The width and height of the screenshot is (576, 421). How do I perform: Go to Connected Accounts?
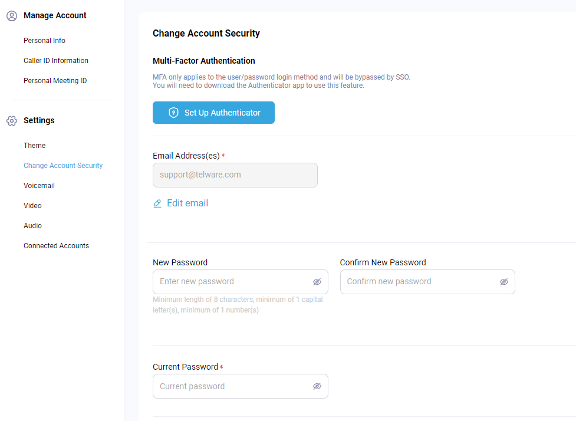point(56,246)
